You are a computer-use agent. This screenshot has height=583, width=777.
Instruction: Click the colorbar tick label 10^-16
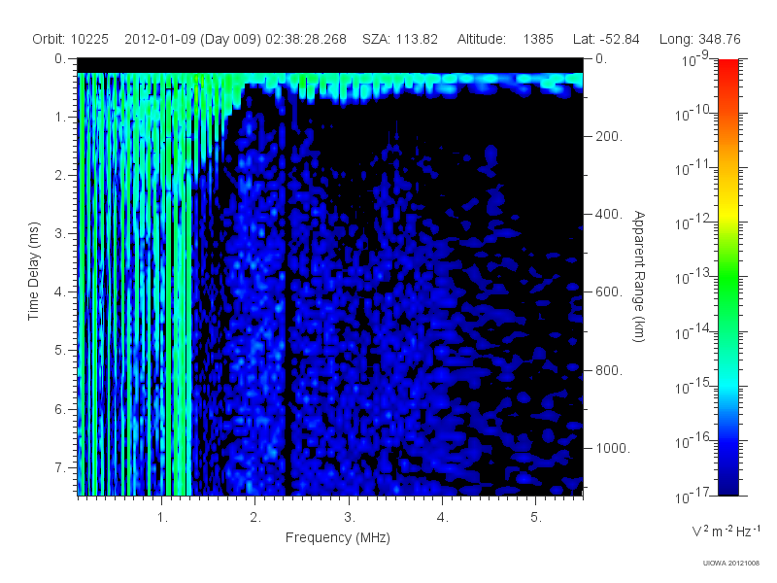click(694, 442)
